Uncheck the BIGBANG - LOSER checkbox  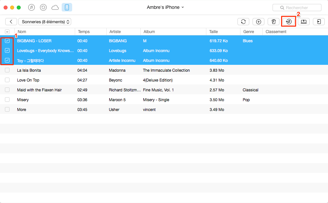[7, 41]
